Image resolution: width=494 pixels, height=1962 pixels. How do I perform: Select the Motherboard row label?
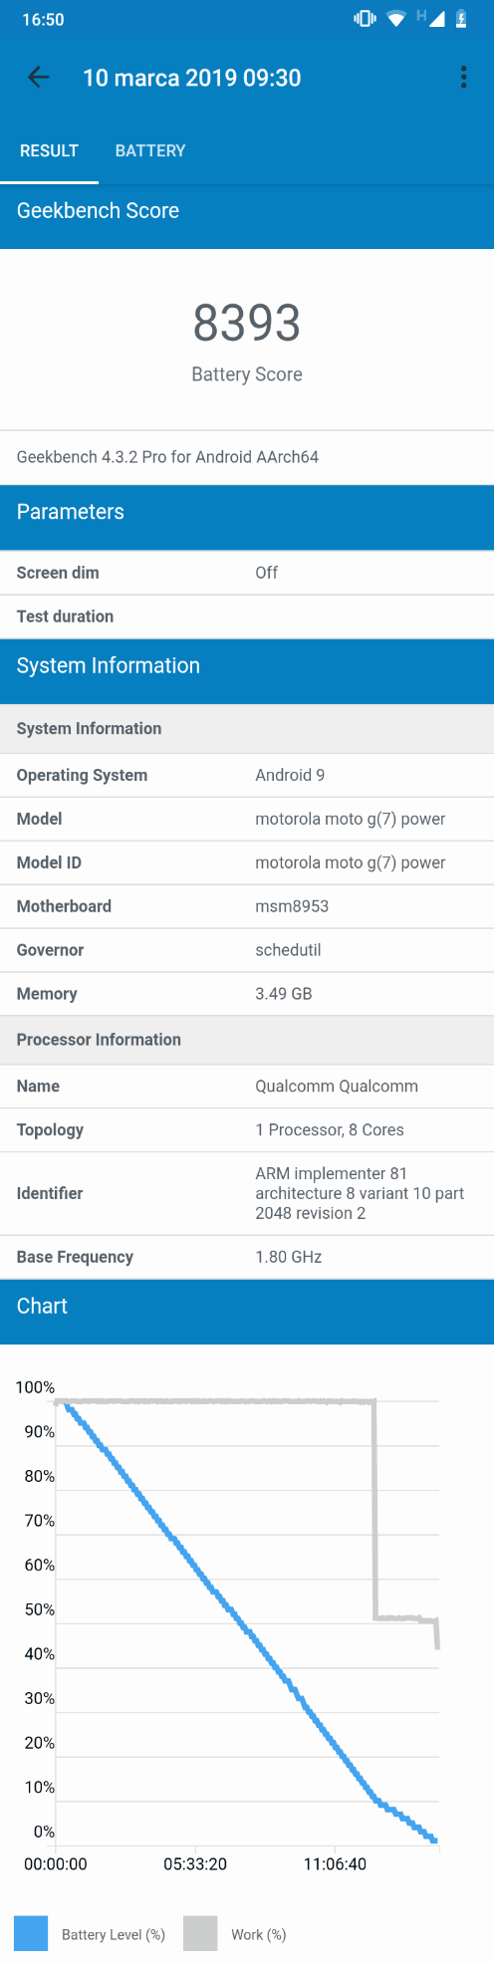(x=64, y=906)
